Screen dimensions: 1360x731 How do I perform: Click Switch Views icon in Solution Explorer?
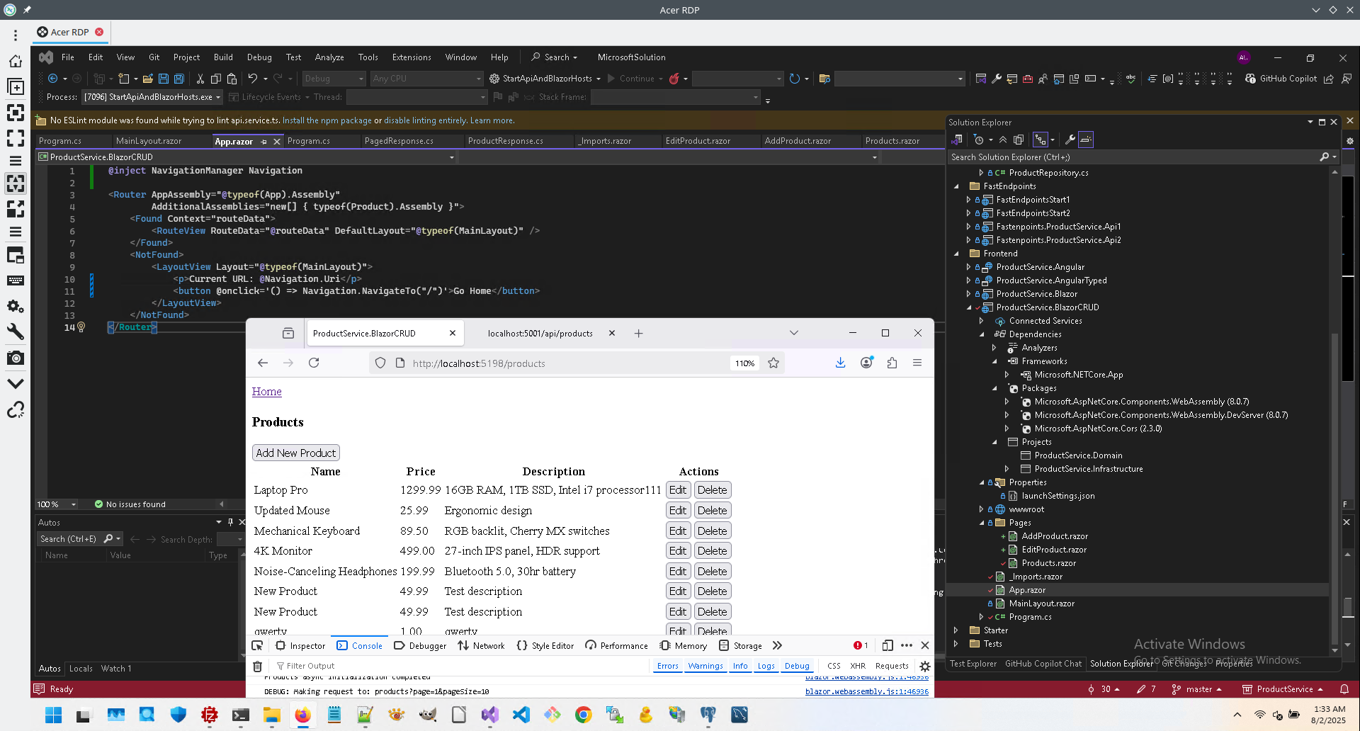[957, 140]
